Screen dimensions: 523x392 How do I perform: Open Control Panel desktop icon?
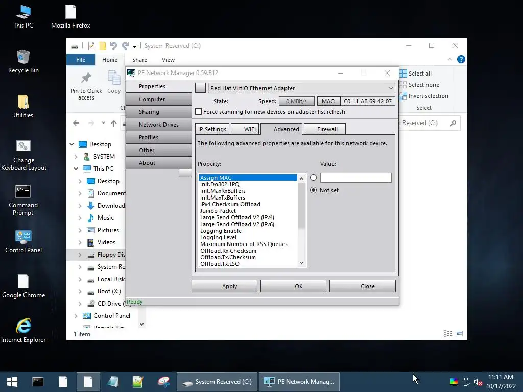pyautogui.click(x=23, y=241)
